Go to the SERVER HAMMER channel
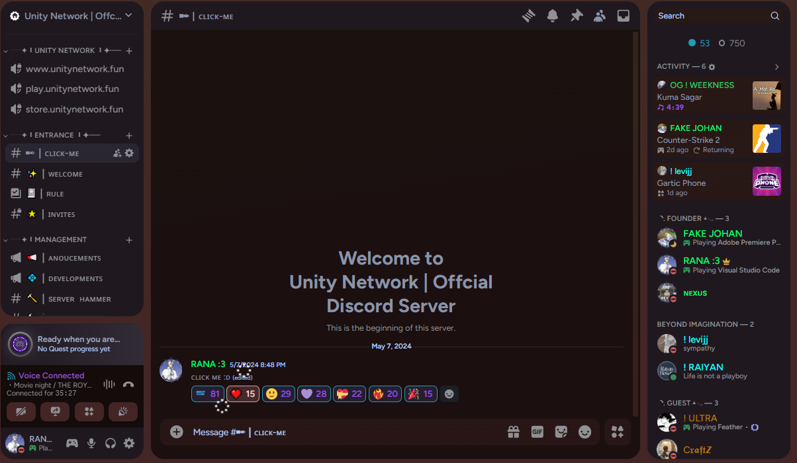The width and height of the screenshot is (797, 463). 72,299
